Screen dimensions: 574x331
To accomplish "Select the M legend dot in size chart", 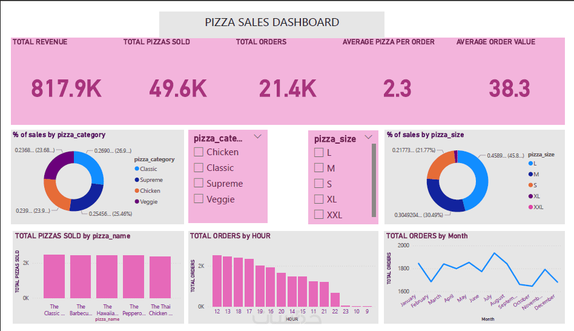I will (530, 175).
